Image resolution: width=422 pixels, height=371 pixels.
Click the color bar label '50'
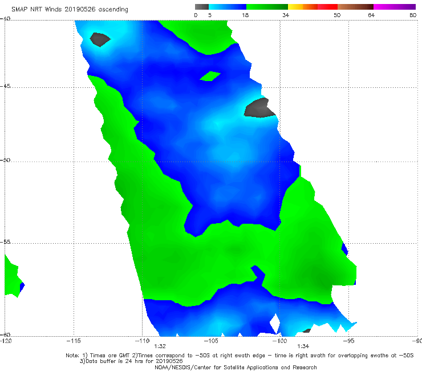[x=337, y=15]
